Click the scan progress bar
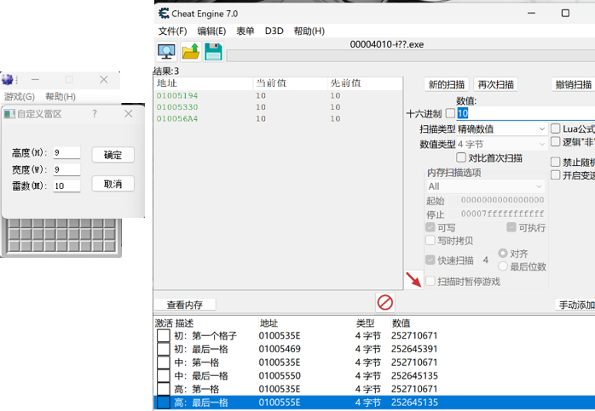 click(x=411, y=55)
